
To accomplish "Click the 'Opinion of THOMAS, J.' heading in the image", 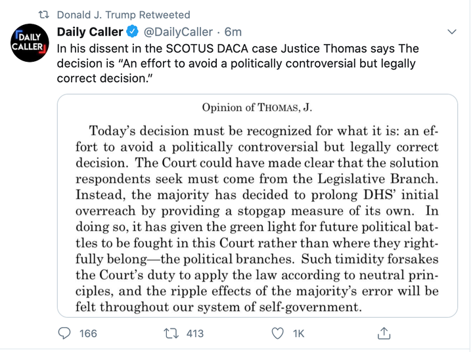I will [257, 108].
